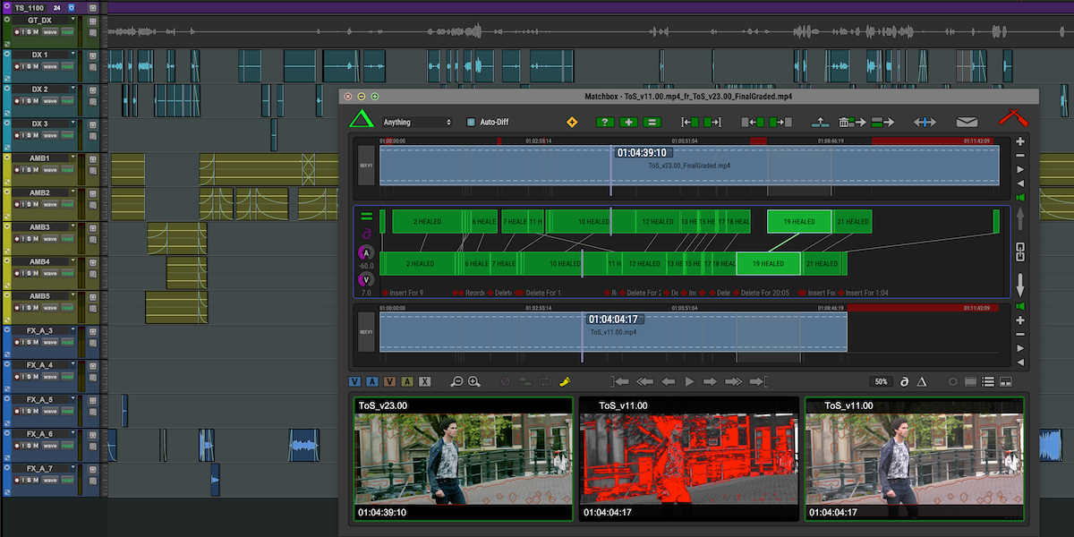
Task: Enable the Auto-Diff checkbox
Action: click(x=471, y=122)
